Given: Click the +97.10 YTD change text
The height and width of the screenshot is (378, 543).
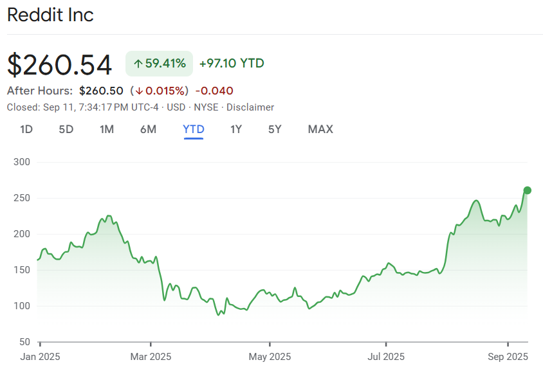Looking at the screenshot, I should tap(232, 64).
